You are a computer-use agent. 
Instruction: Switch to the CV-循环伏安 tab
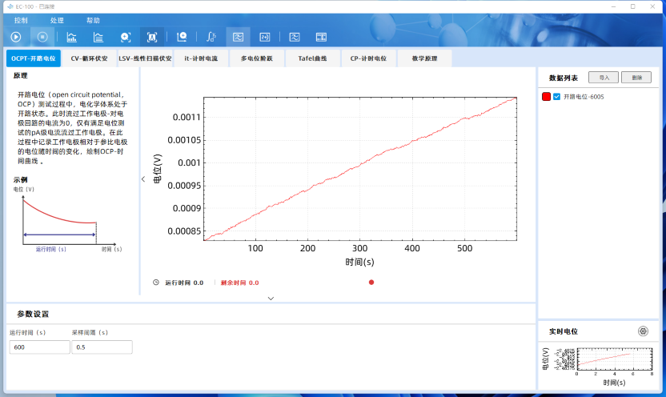point(89,58)
